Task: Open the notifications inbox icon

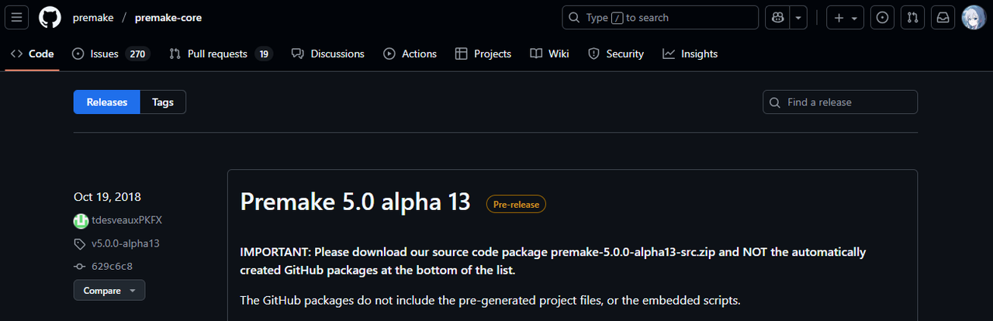Action: click(943, 18)
